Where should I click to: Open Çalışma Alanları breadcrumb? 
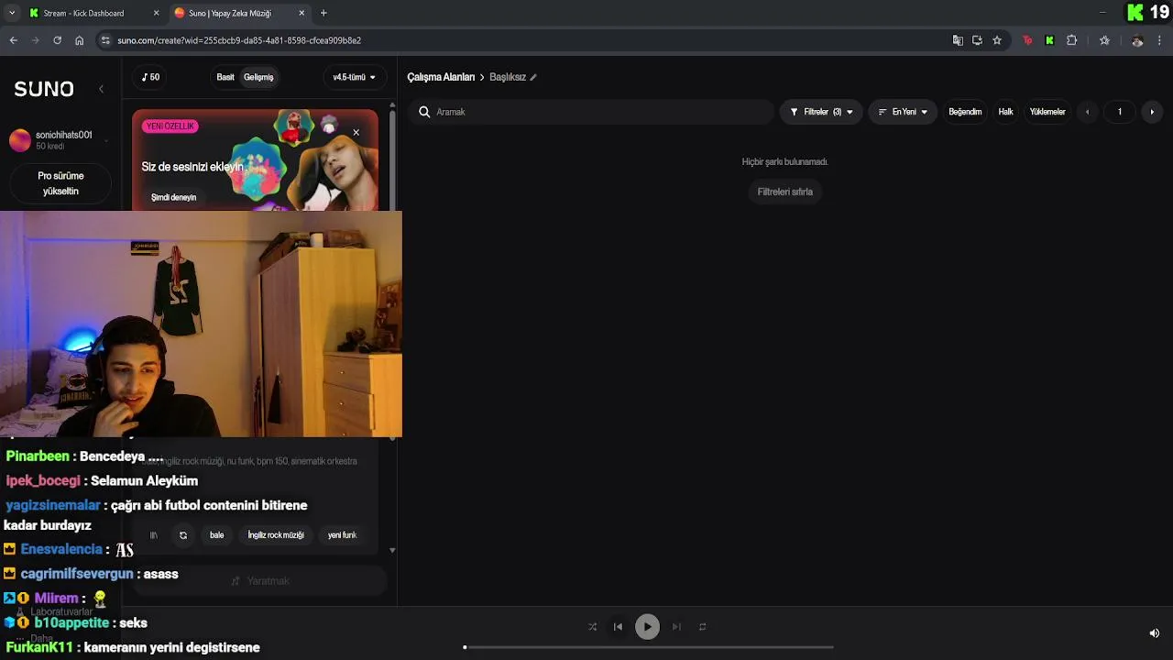pyautogui.click(x=441, y=77)
